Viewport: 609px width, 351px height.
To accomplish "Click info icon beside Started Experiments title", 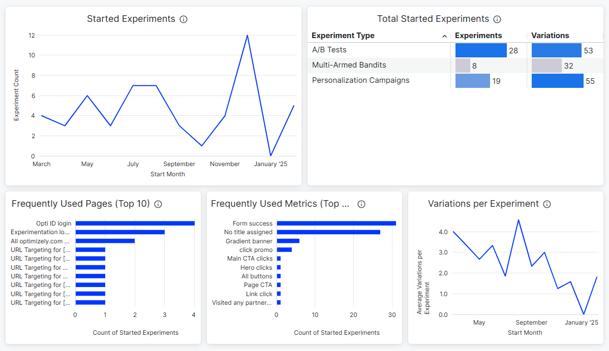I will click(184, 19).
